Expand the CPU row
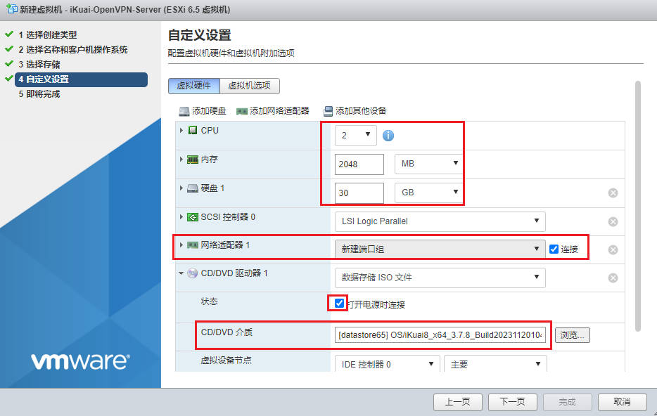The height and width of the screenshot is (416, 657). [181, 131]
